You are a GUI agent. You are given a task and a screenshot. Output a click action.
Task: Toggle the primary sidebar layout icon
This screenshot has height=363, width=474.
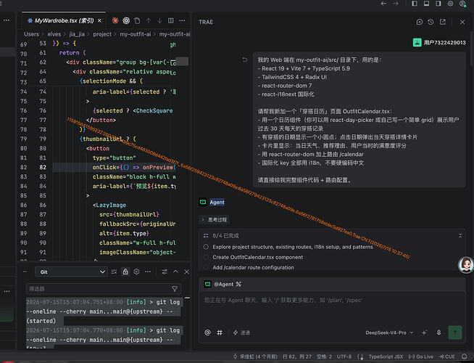(415, 4)
